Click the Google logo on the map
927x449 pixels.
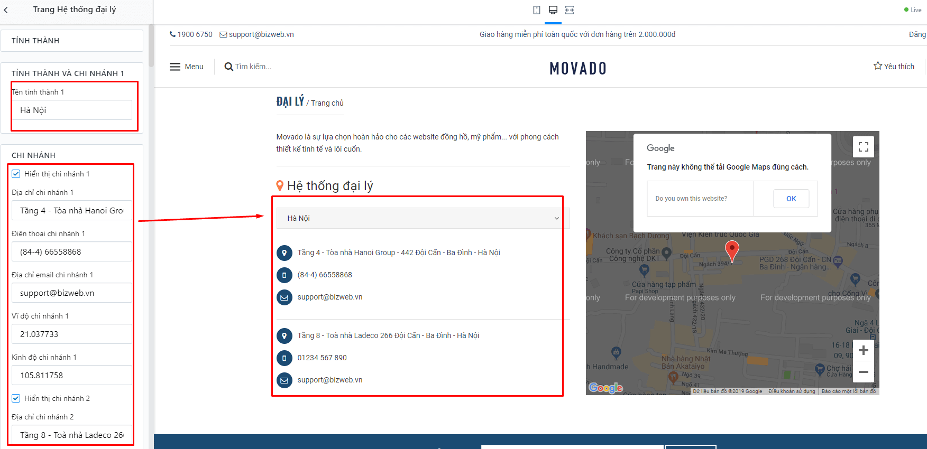606,388
